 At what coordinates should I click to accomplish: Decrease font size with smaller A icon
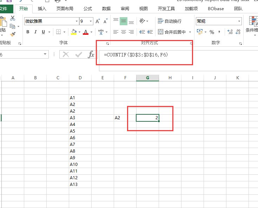click(105, 21)
